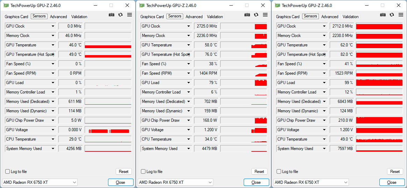
Task: Open the Advanced tab in middle window
Action: (194, 17)
